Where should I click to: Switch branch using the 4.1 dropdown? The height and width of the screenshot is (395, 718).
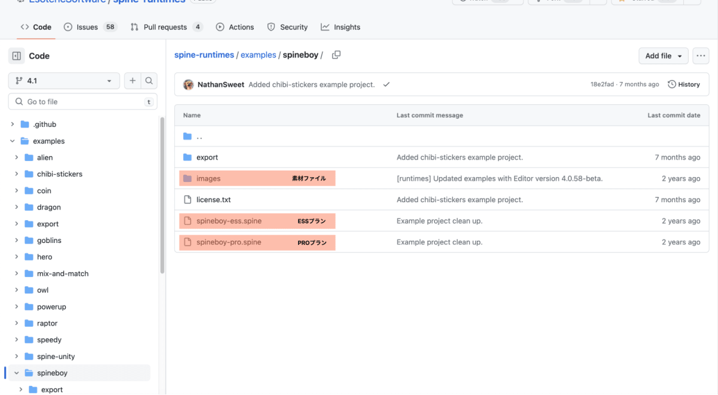coord(64,81)
